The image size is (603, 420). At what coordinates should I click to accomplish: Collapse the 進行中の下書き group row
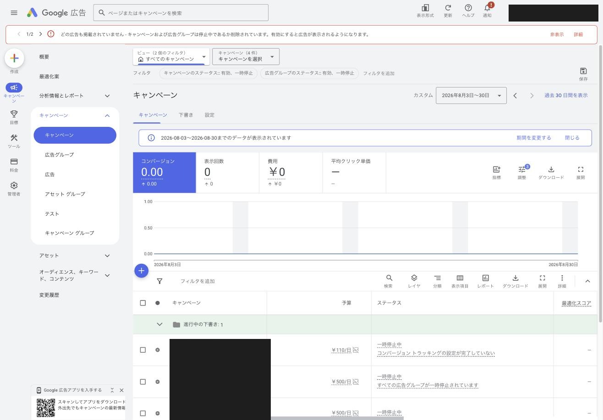point(159,324)
